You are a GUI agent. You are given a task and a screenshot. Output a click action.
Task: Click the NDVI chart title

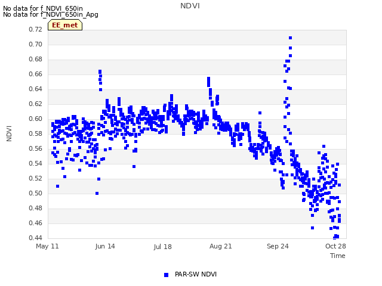click(190, 6)
